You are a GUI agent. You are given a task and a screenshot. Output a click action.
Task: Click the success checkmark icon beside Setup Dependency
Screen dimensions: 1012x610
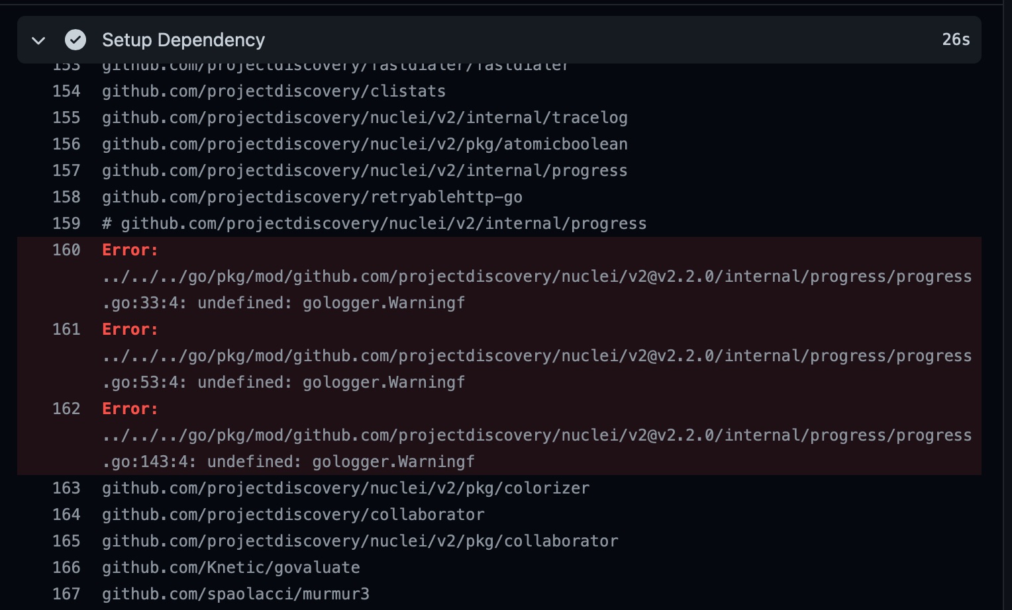pyautogui.click(x=75, y=40)
